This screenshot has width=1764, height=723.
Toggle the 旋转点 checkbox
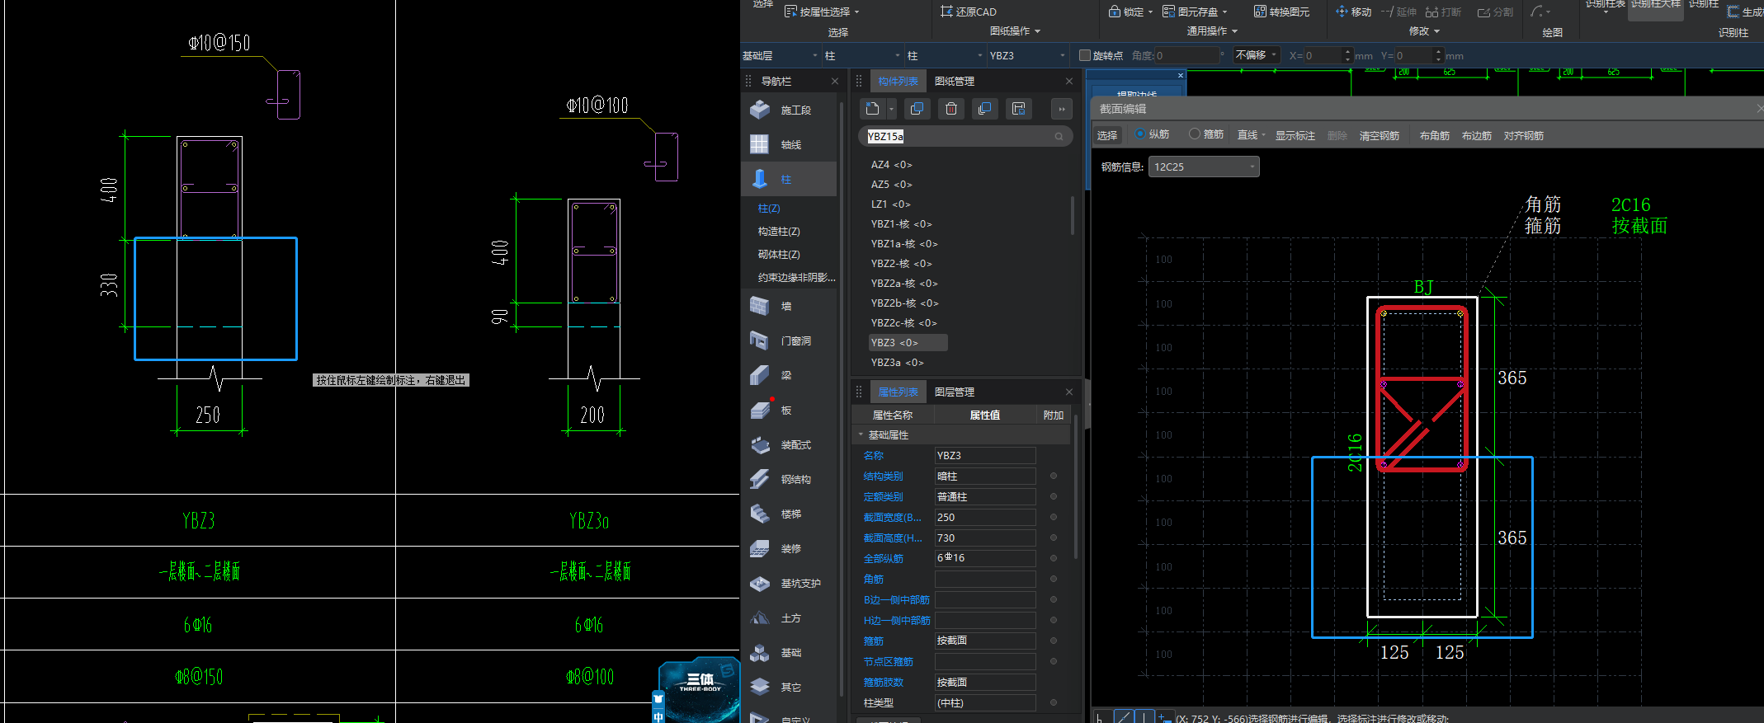coord(1085,55)
